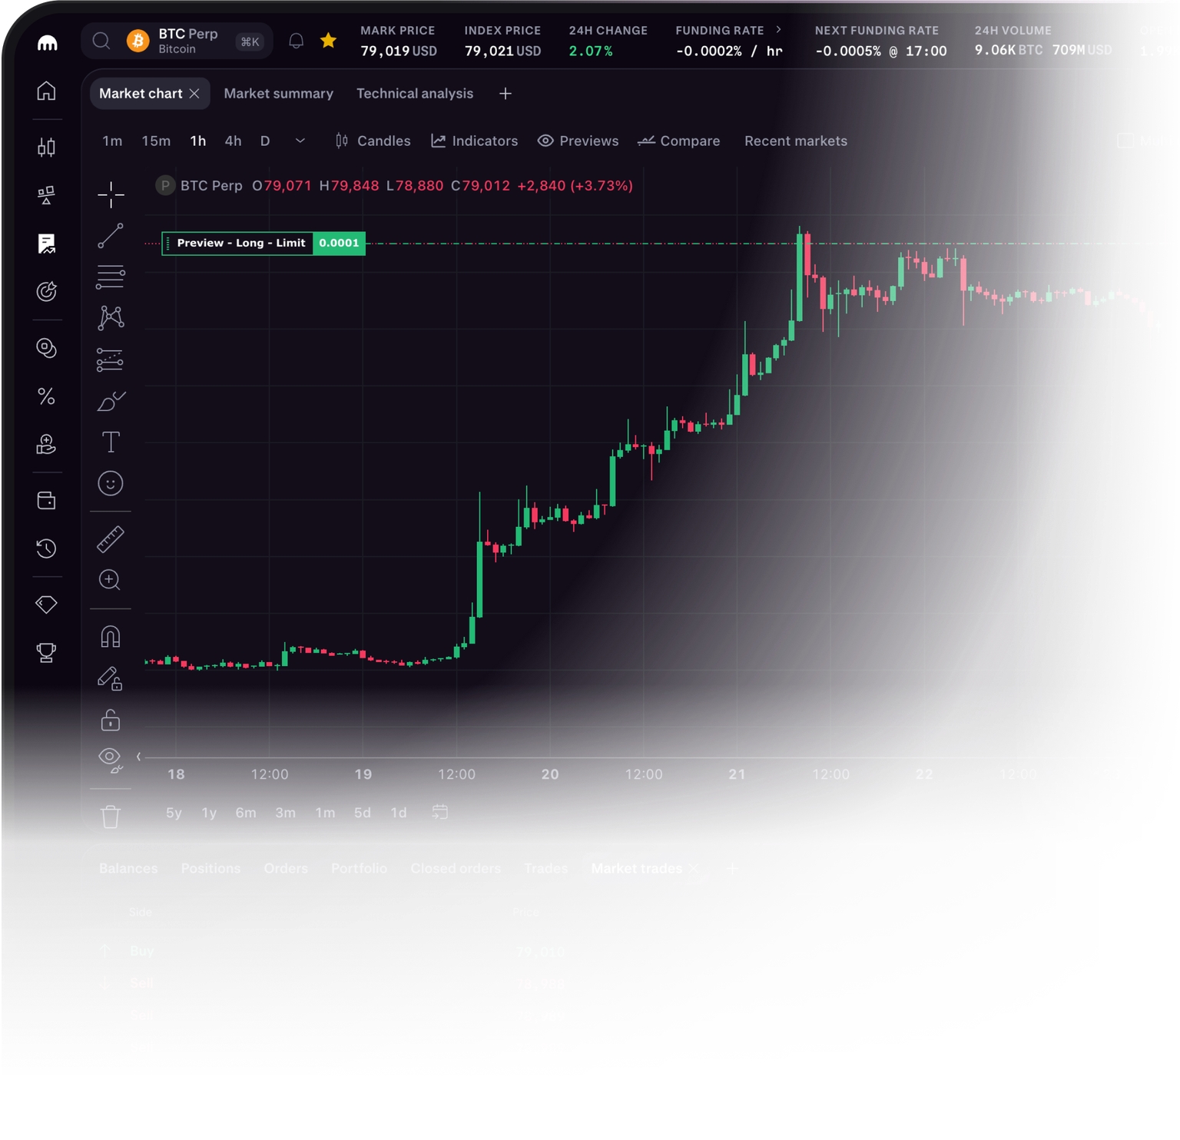Expand Funding Rate details arrow

click(x=779, y=30)
